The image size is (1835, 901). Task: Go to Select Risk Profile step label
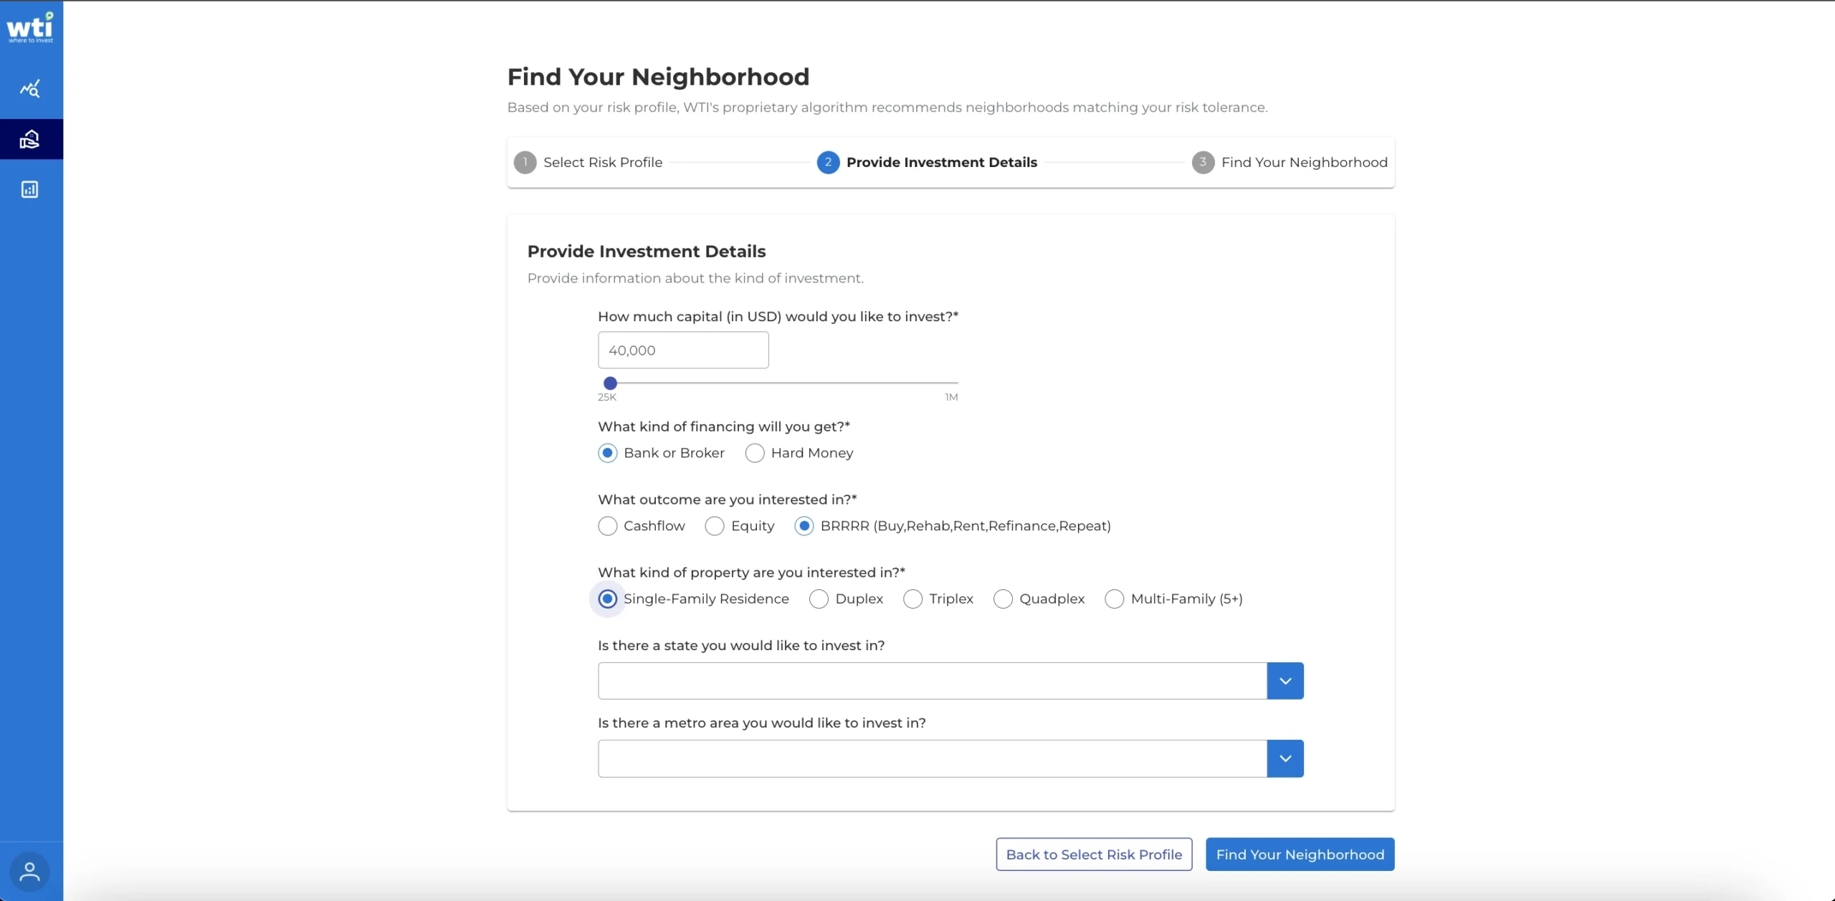(x=603, y=163)
